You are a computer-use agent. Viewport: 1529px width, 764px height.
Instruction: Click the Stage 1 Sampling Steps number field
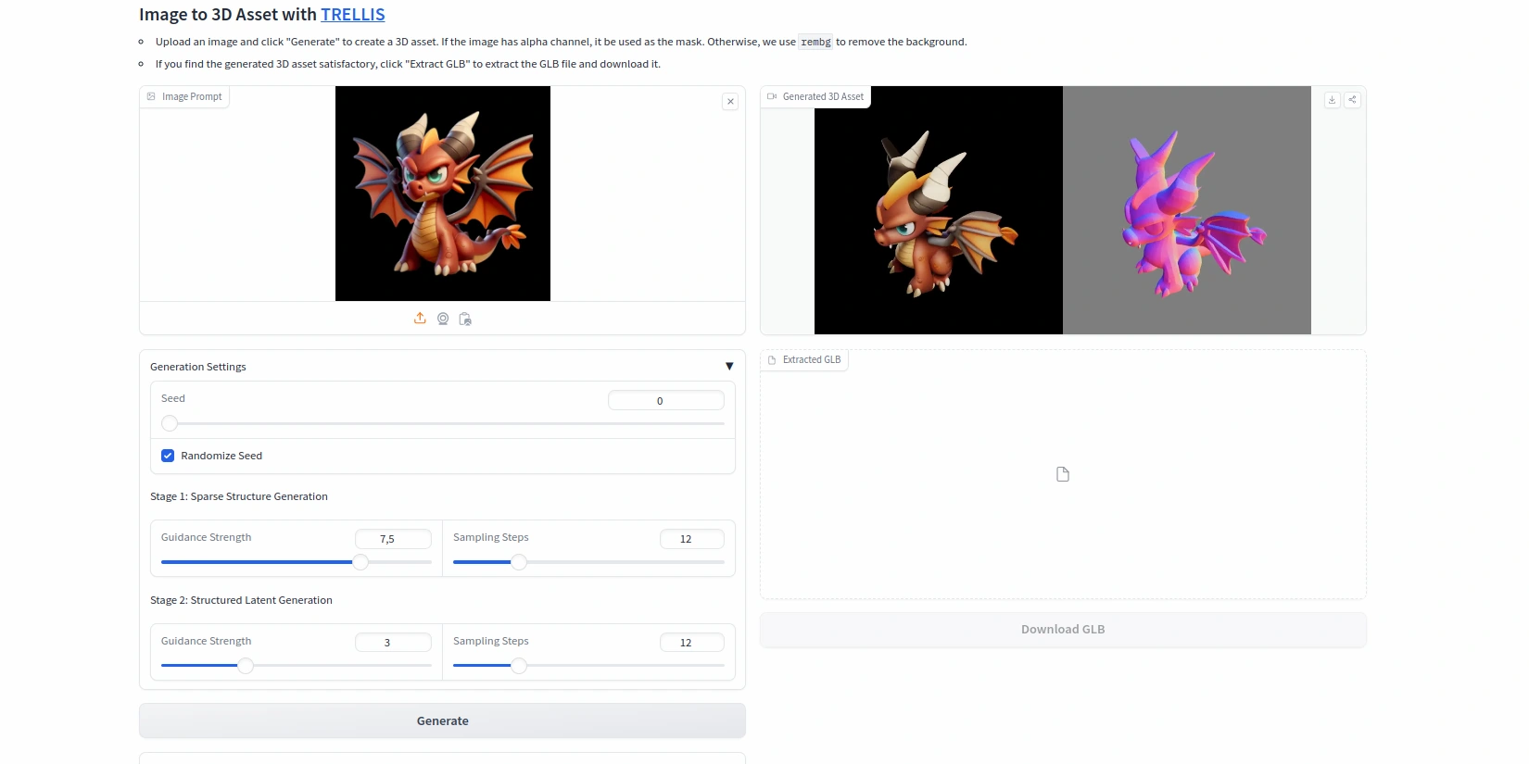[x=691, y=539]
